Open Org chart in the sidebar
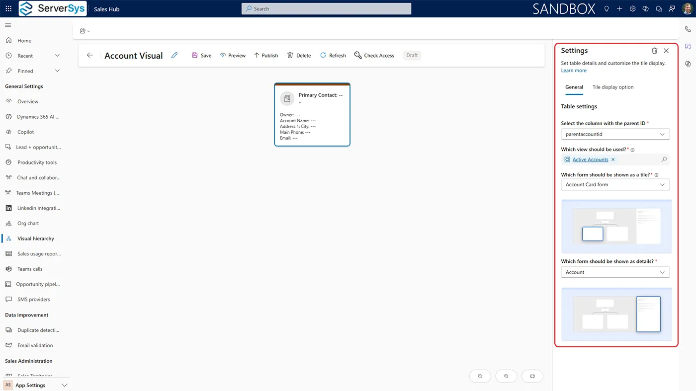 (x=28, y=223)
